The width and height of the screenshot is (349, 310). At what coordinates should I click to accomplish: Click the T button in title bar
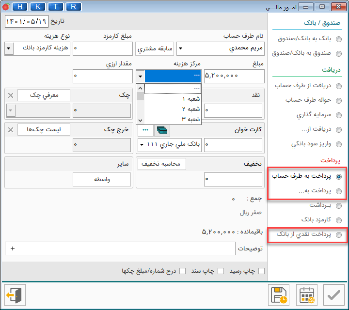[x=55, y=7]
